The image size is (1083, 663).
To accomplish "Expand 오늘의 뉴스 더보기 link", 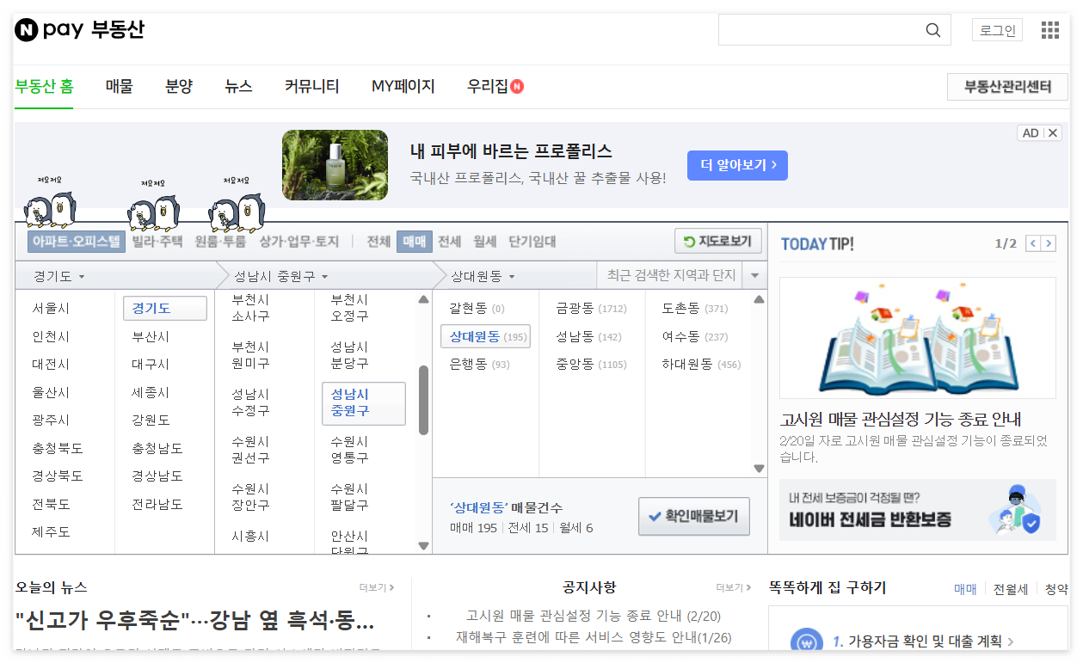I will (377, 588).
